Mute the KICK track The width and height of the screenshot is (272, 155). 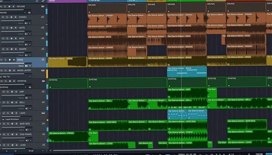pyautogui.click(x=3, y=38)
